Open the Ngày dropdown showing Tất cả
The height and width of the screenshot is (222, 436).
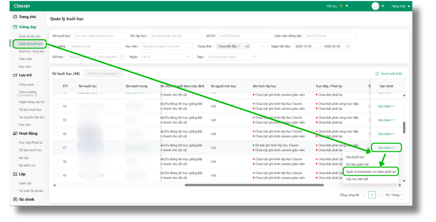tap(166, 57)
